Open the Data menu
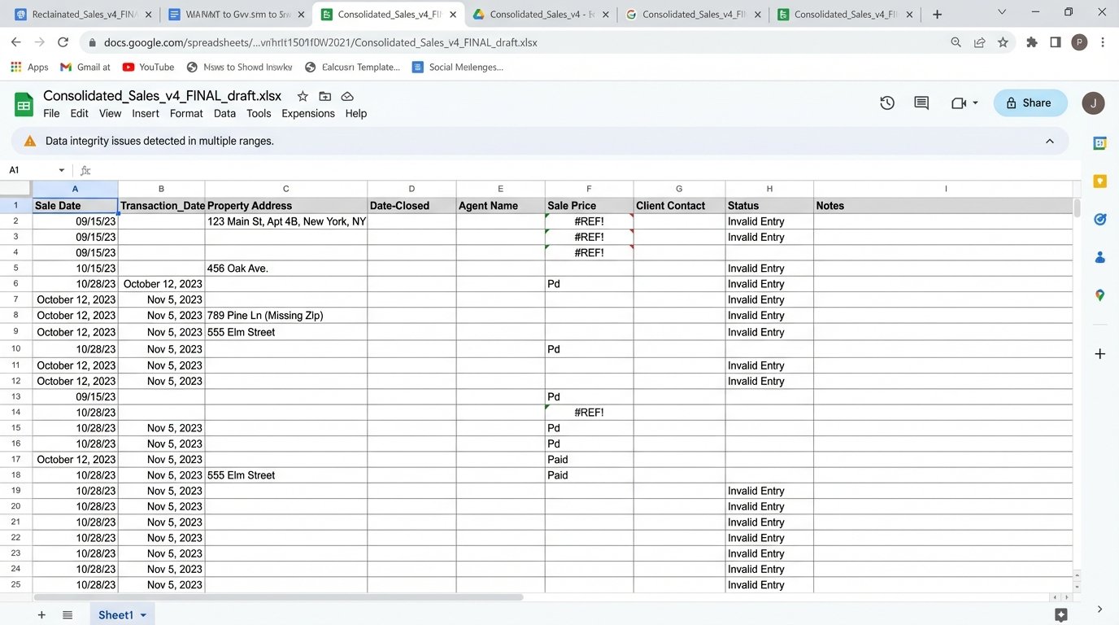Screen dimensions: 1119x625 [x=224, y=113]
